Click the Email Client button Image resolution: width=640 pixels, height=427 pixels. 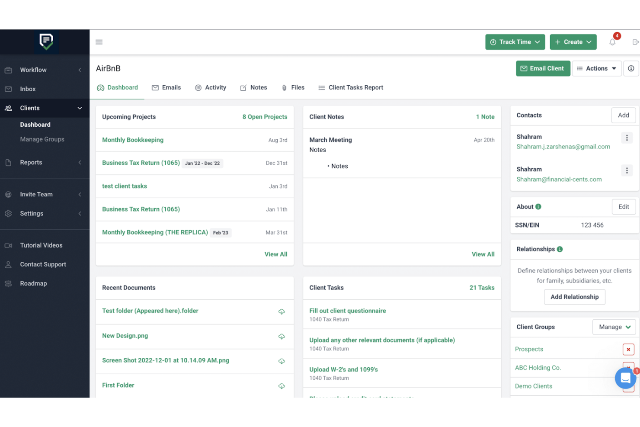click(x=543, y=68)
